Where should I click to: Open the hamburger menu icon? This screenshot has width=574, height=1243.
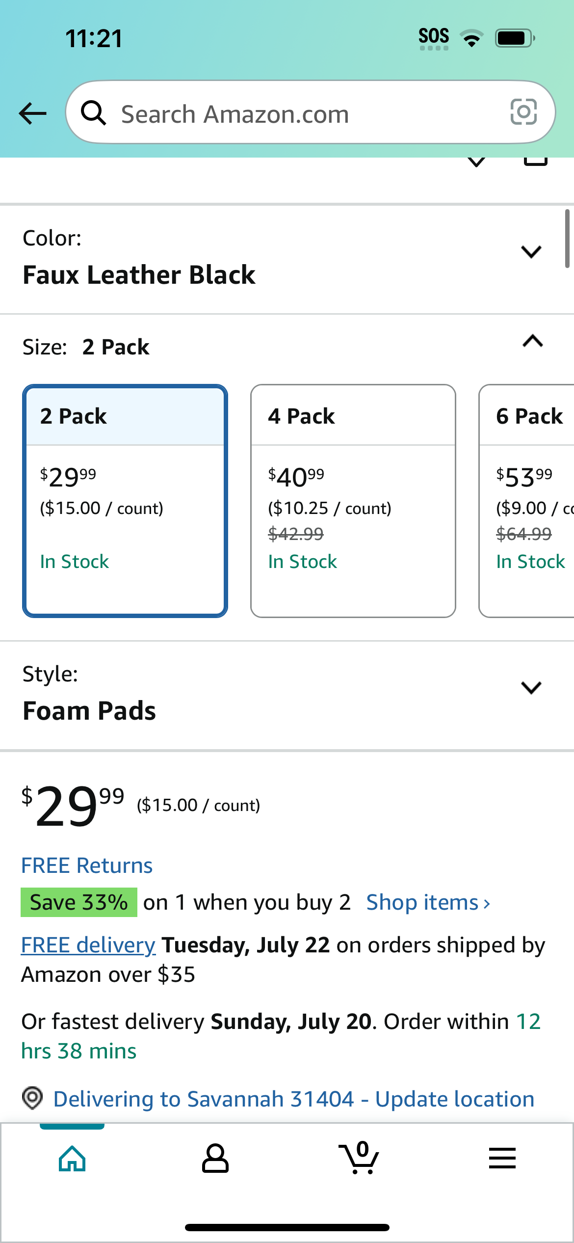[x=502, y=1158]
